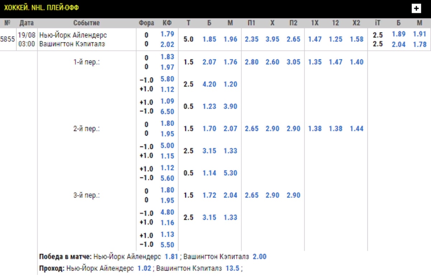The width and height of the screenshot is (431, 277).
Task: Select 3rd period total over 1.72
Action: tap(209, 195)
